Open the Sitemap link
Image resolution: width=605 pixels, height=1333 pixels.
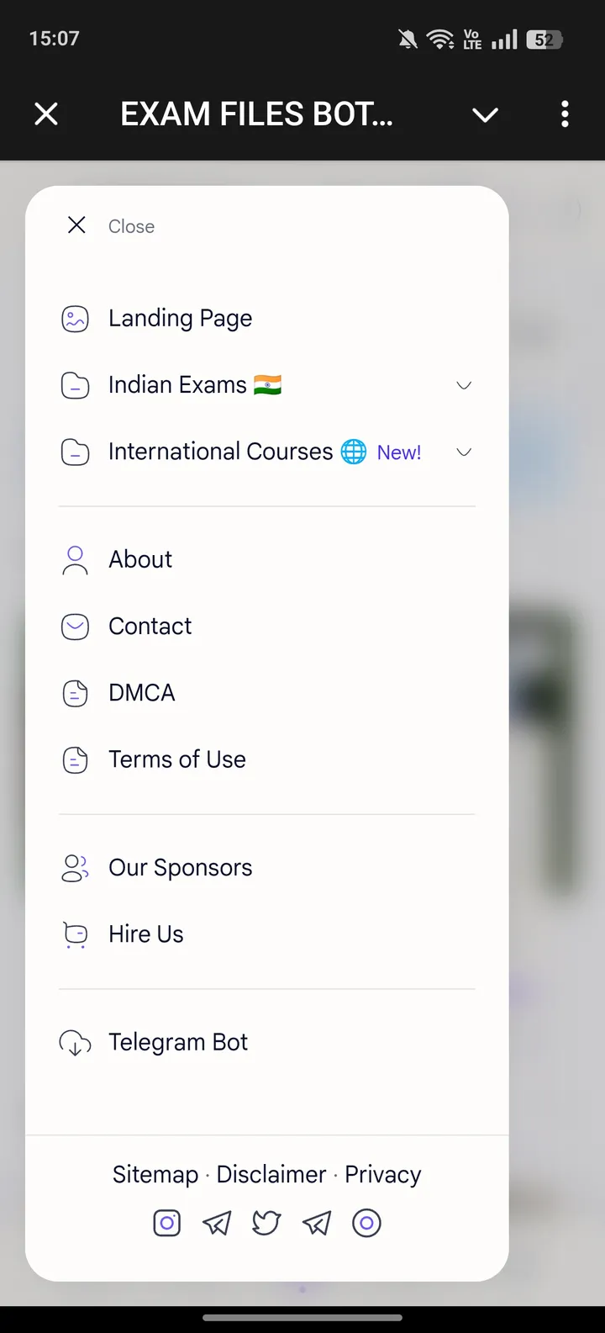pos(155,1175)
